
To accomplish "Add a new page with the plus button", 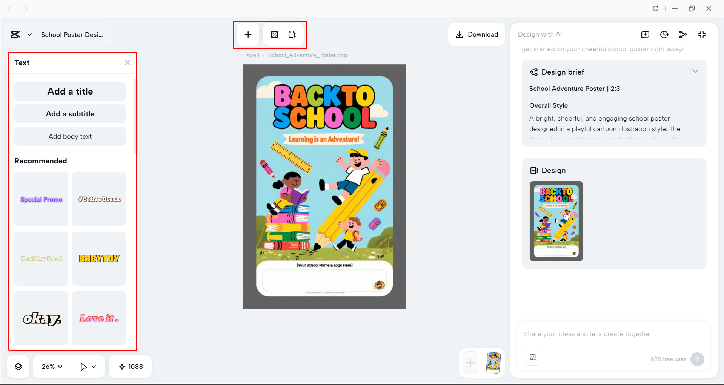I will click(470, 363).
